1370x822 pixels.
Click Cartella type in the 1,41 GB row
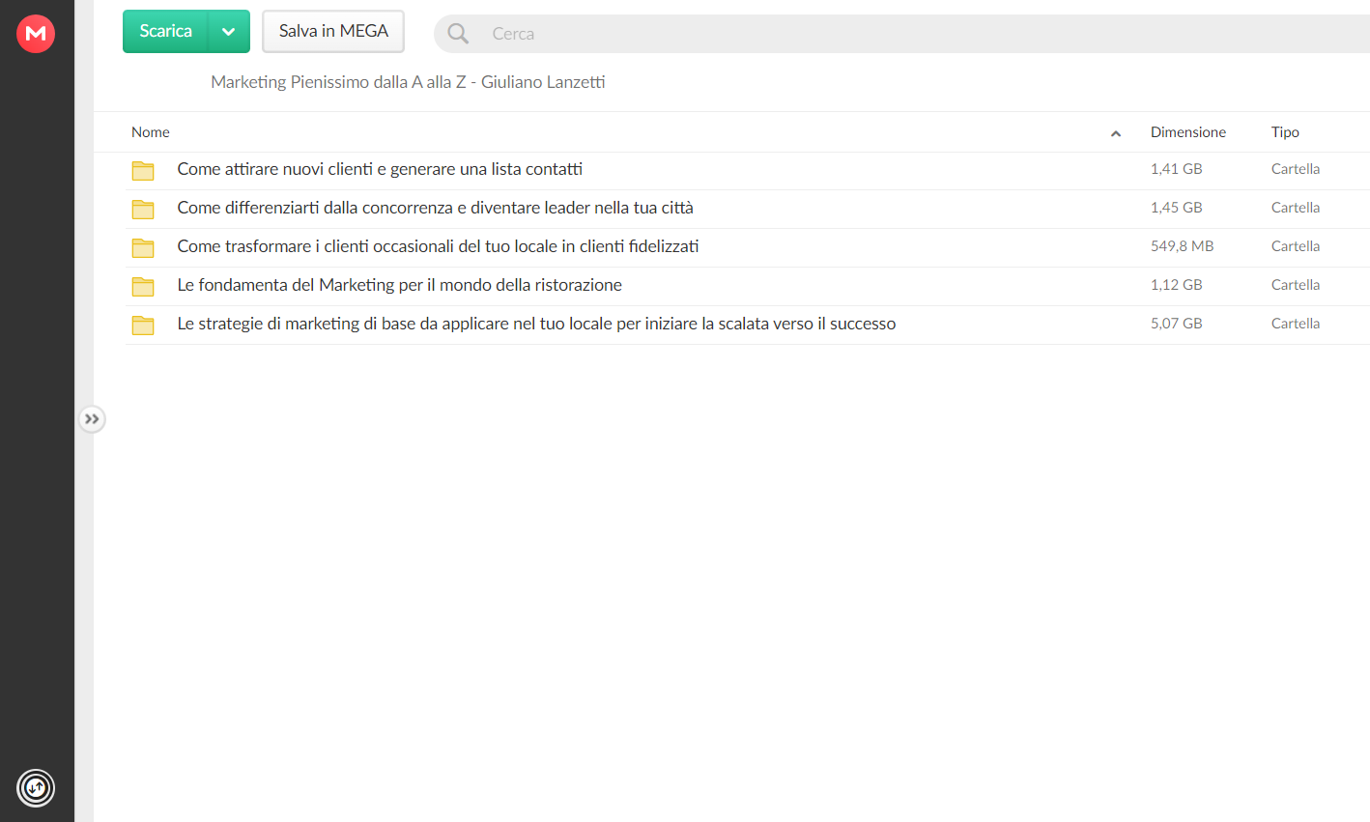(x=1296, y=169)
